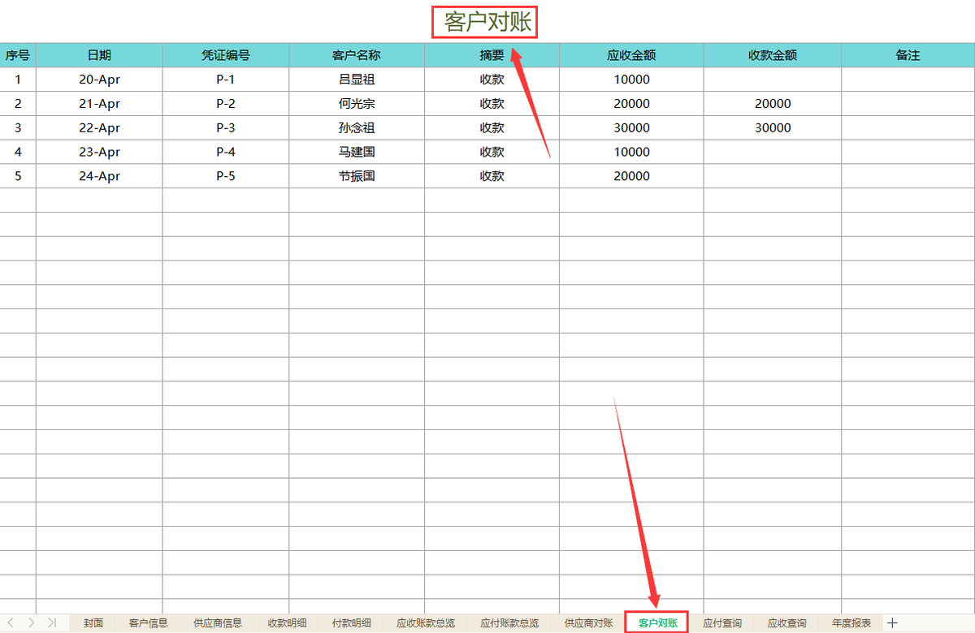Image resolution: width=975 pixels, height=633 pixels.
Task: Switch to the 封面 sheet tab
Action: click(x=93, y=623)
